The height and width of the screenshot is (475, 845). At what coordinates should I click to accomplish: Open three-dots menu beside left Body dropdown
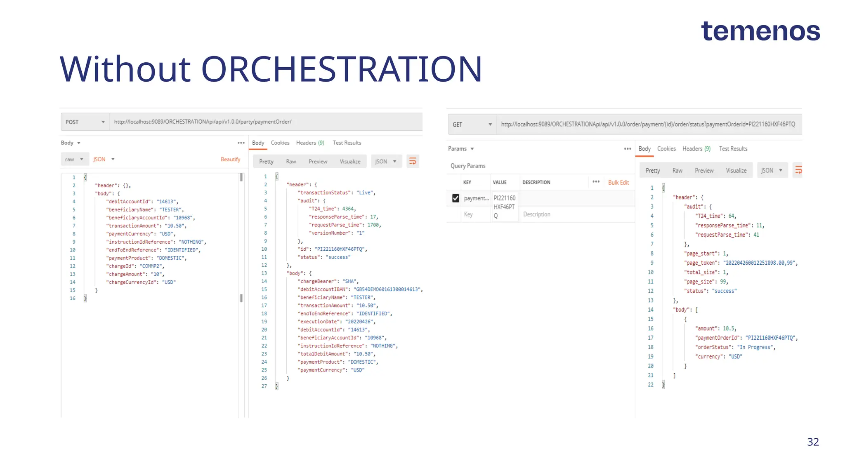click(241, 143)
